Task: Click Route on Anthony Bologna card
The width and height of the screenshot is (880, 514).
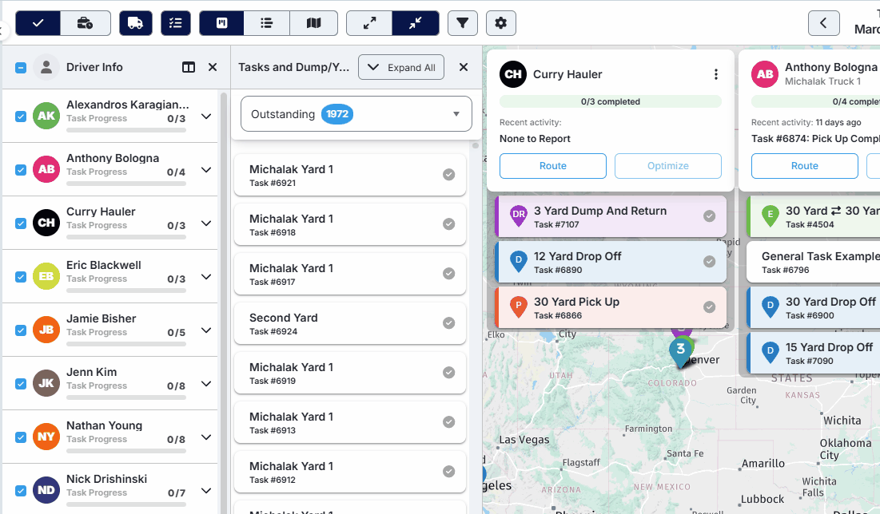Action: coord(804,166)
